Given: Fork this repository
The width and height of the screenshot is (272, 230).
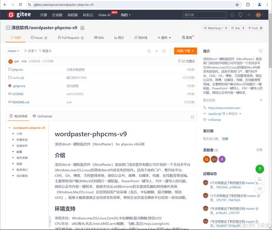Looking at the screenshot, I should pyautogui.click(x=253, y=28).
